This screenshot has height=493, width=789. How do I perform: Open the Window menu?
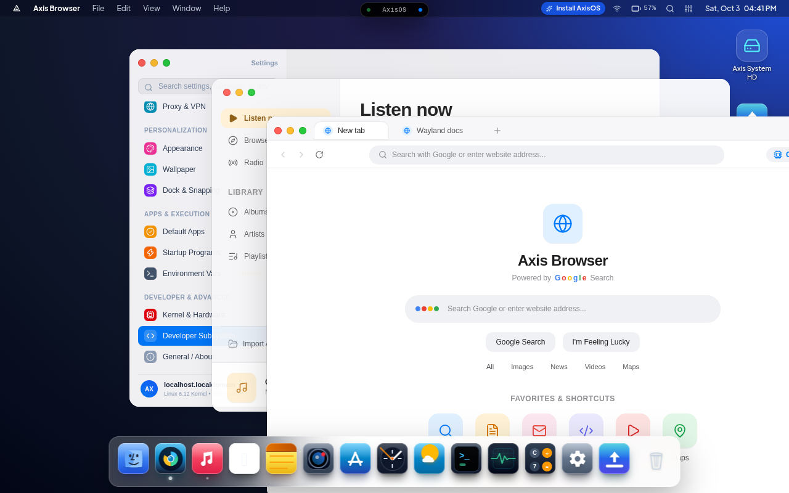(x=187, y=9)
